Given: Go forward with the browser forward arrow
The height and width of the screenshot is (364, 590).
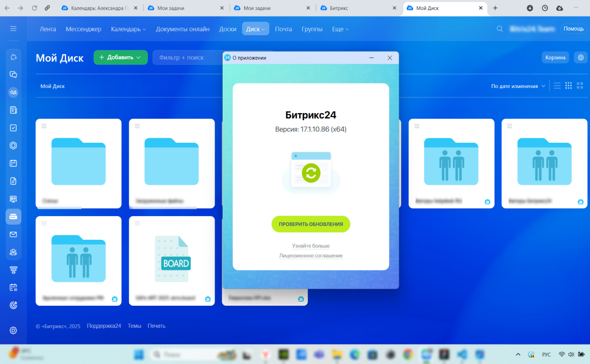Looking at the screenshot, I should tap(21, 8).
